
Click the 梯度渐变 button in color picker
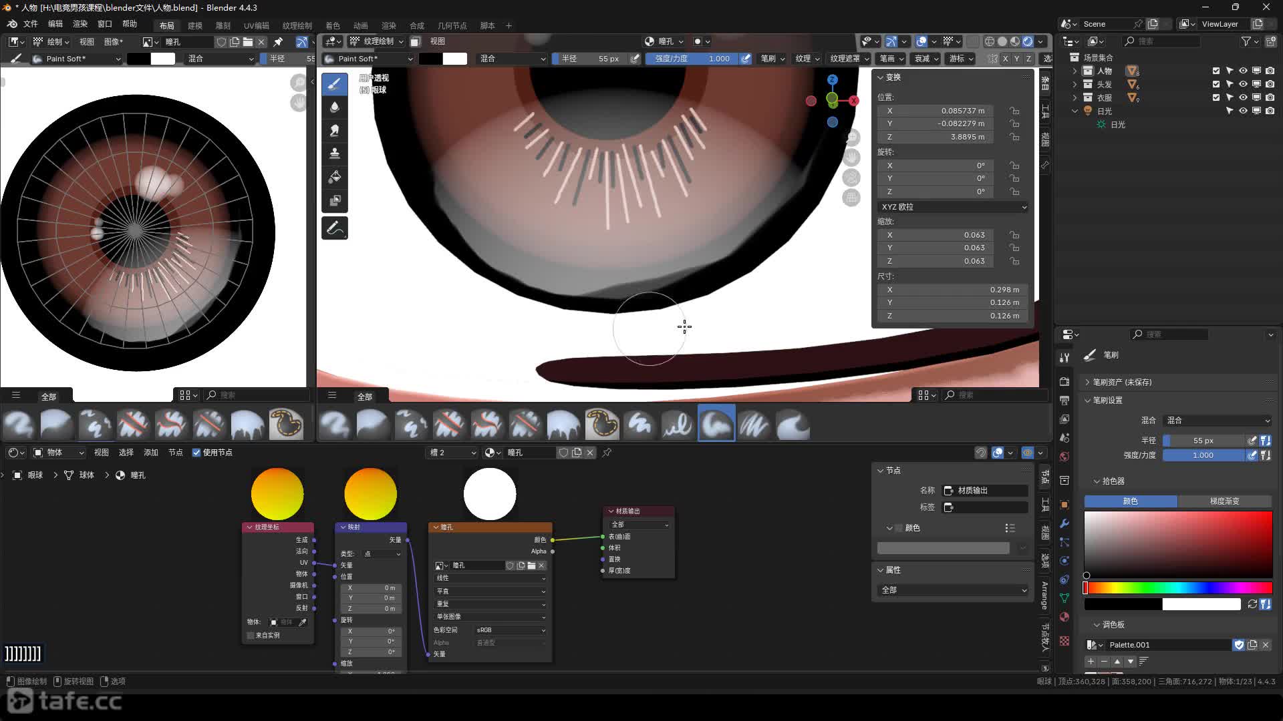coord(1224,501)
